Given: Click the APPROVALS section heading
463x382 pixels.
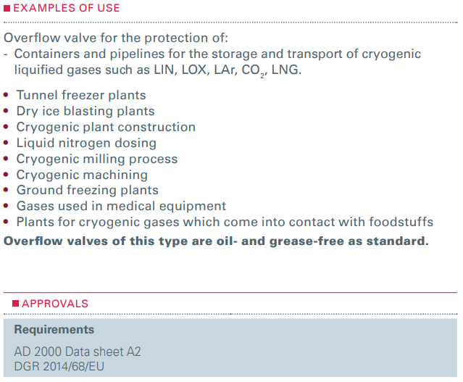Looking at the screenshot, I should coord(55,304).
